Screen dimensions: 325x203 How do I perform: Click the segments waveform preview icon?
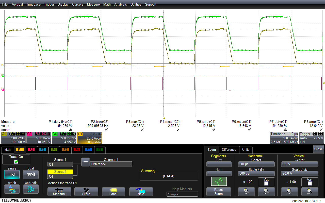point(219,181)
